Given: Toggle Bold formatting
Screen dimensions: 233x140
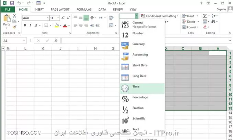Looking at the screenshot, I should click(25, 25).
